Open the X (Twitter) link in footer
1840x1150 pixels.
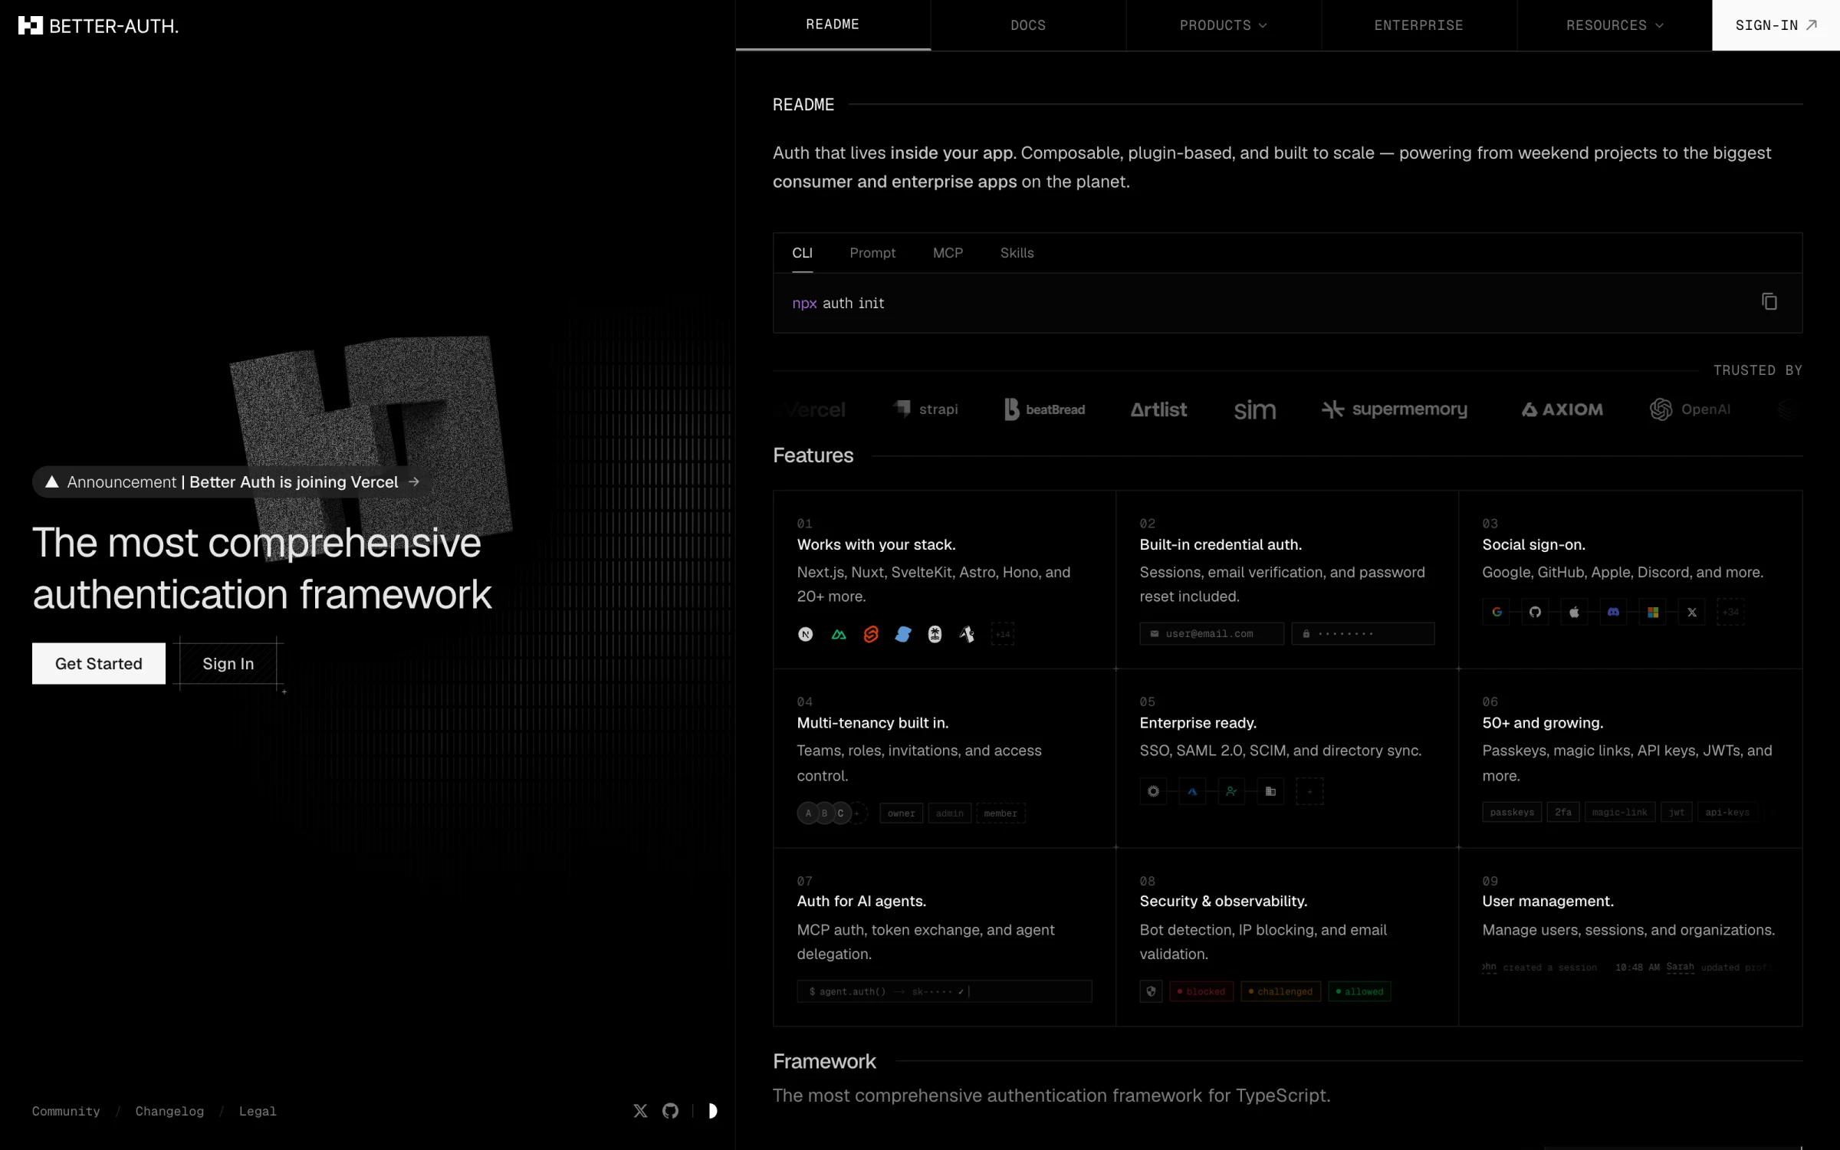point(640,1111)
